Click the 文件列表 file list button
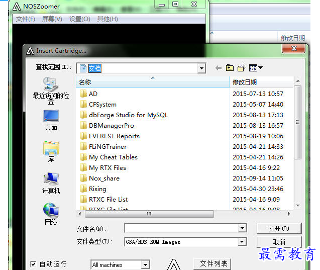 tap(212, 264)
